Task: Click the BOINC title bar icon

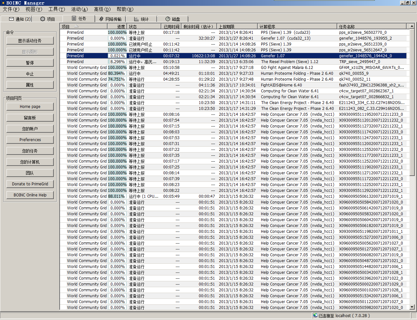Action: (3, 3)
